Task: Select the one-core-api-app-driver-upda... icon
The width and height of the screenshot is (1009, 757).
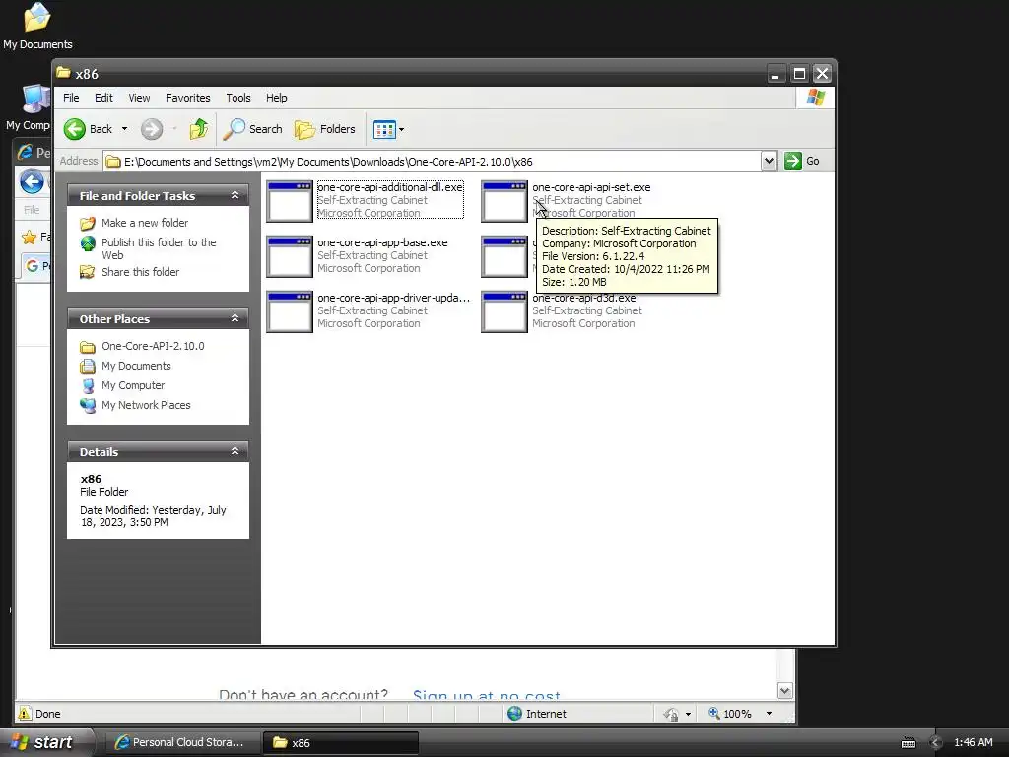Action: coord(290,311)
